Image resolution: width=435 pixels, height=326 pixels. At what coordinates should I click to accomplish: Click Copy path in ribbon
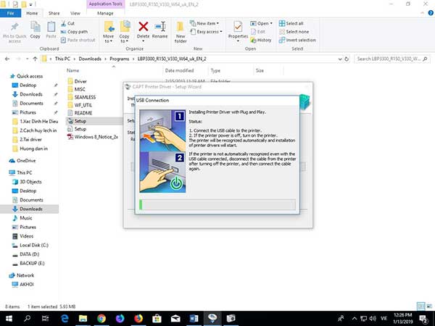point(74,32)
